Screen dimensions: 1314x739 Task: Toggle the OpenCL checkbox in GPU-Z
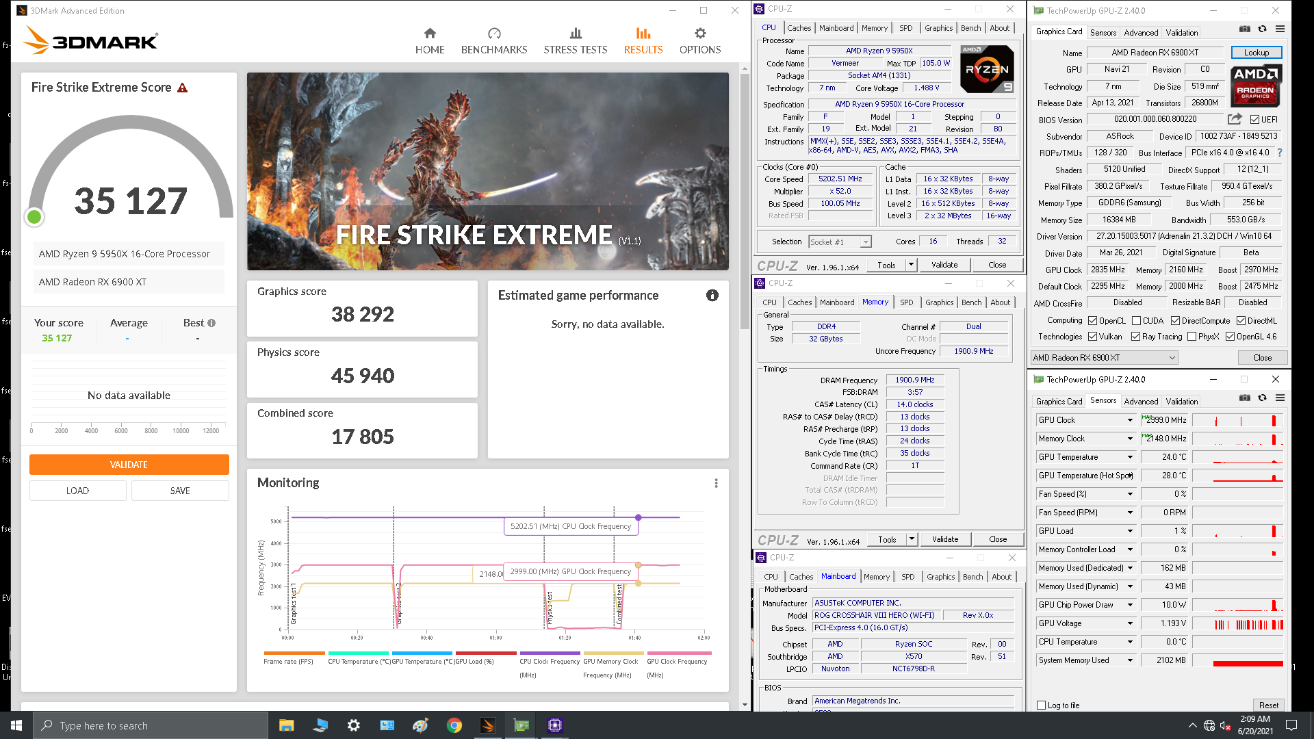coord(1093,321)
